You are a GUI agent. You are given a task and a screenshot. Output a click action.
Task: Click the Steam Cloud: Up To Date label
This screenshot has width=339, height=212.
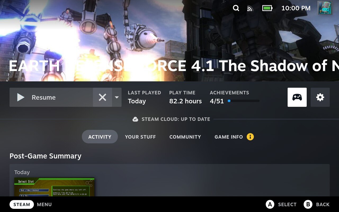point(176,119)
